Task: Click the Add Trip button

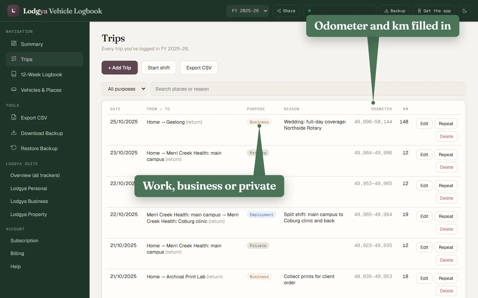Action: (x=119, y=68)
